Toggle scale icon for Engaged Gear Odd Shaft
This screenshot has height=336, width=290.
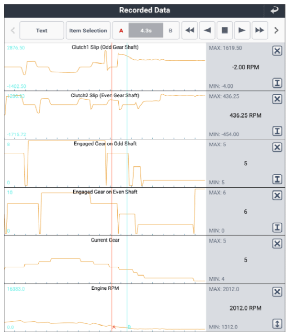pyautogui.click(x=277, y=179)
